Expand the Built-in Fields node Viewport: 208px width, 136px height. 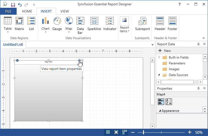coord(159,57)
